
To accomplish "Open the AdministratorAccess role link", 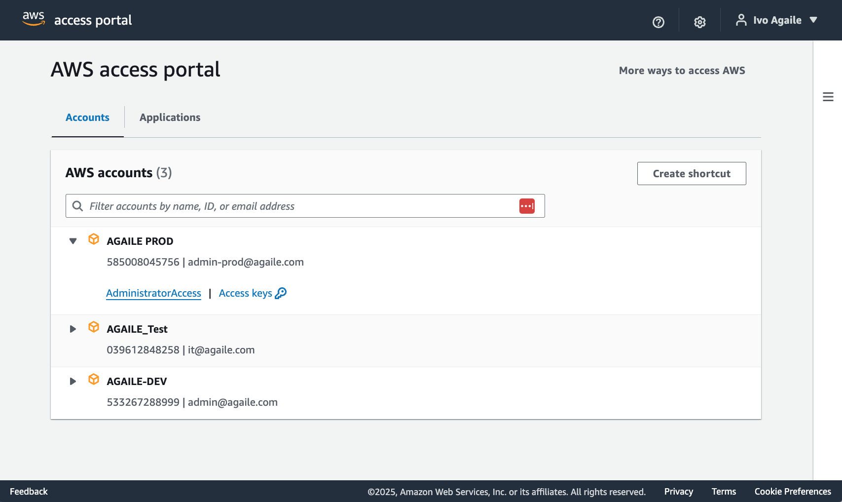I will tap(153, 293).
